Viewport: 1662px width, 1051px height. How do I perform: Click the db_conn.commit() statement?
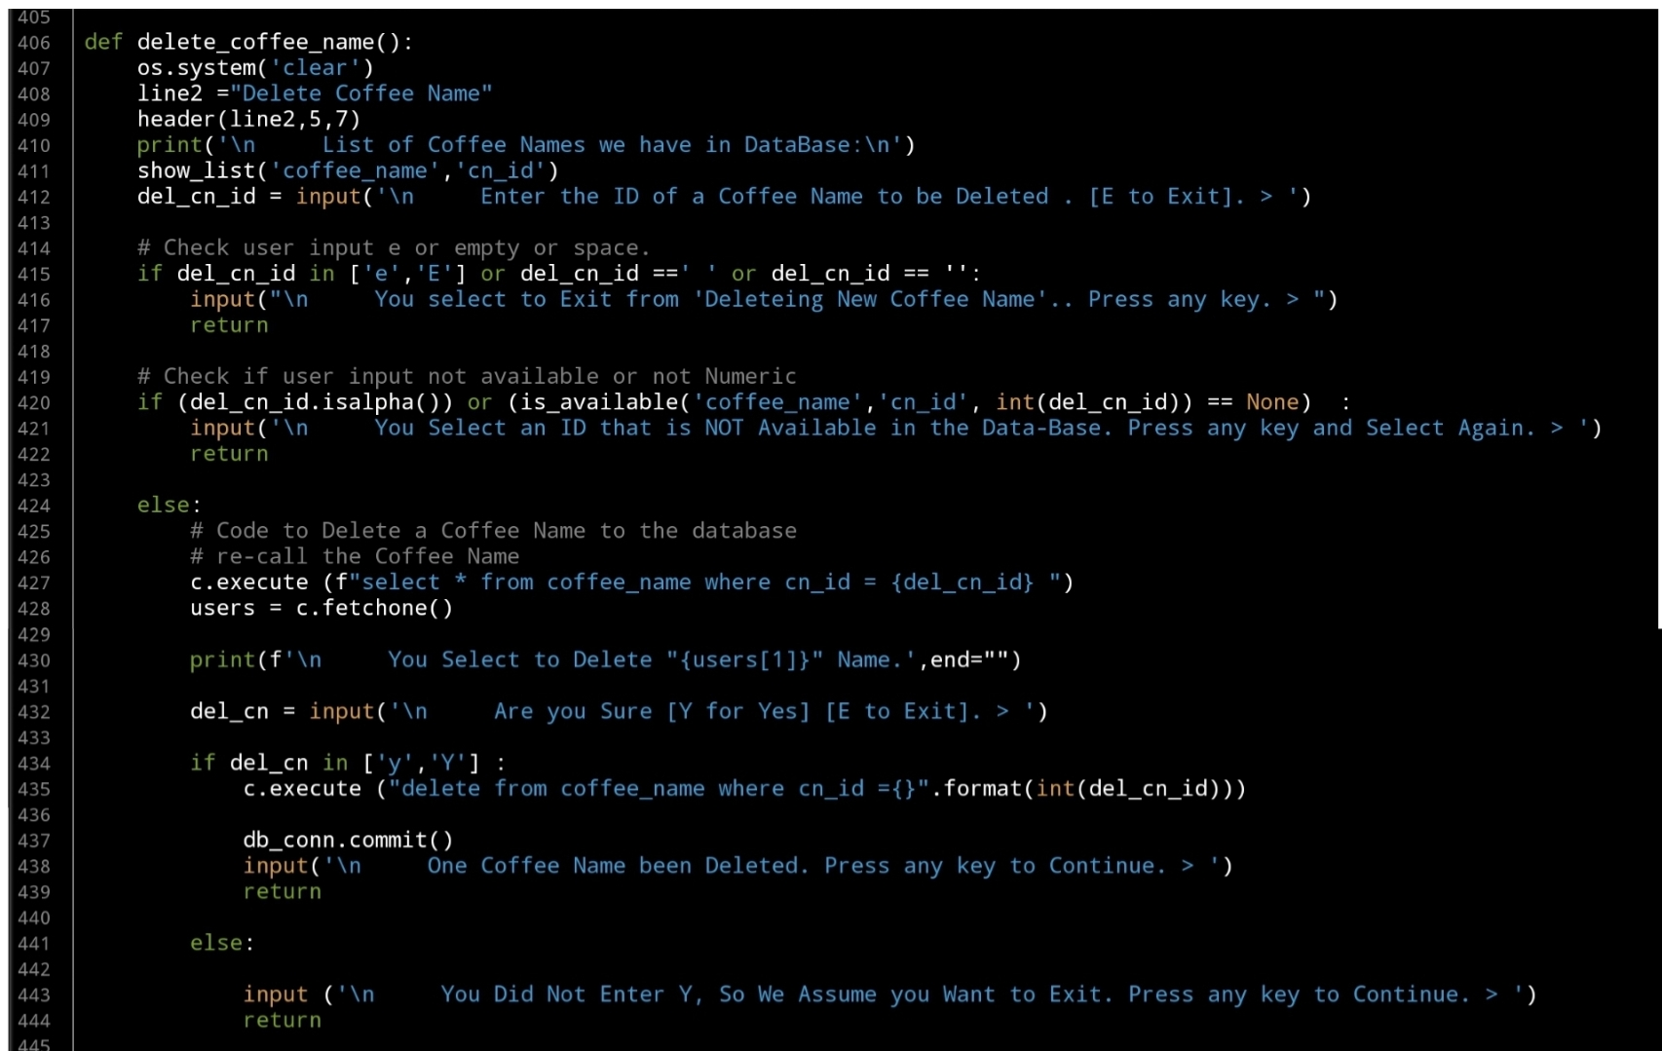point(348,841)
